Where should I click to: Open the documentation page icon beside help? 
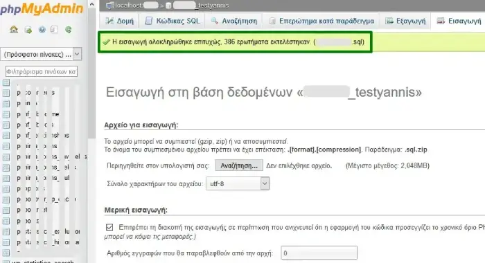pyautogui.click(x=54, y=30)
